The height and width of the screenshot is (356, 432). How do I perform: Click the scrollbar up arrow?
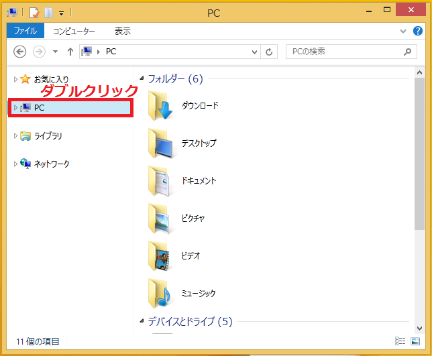tap(419, 72)
